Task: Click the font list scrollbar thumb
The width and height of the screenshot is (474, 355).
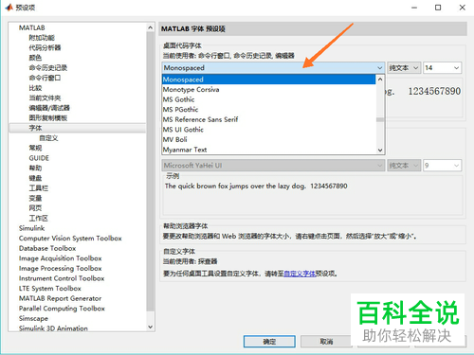Action: click(x=380, y=119)
